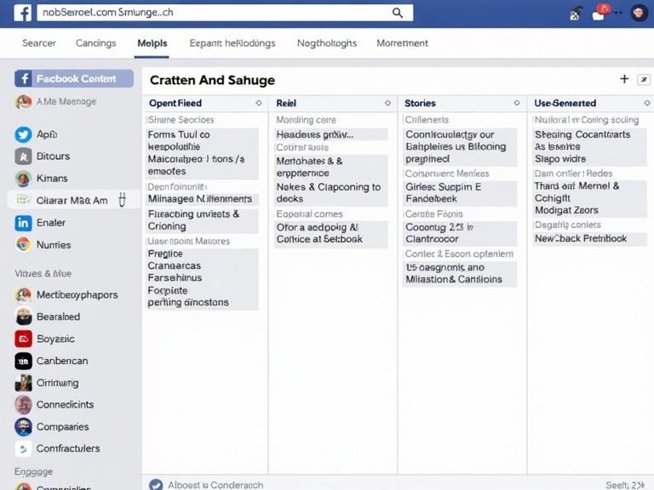The width and height of the screenshot is (654, 490).
Task: Open the Miiastion & Cantioins card
Action: tap(460, 274)
